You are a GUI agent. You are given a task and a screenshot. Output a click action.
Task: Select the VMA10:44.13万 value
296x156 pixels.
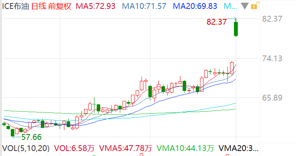[x=185, y=148]
